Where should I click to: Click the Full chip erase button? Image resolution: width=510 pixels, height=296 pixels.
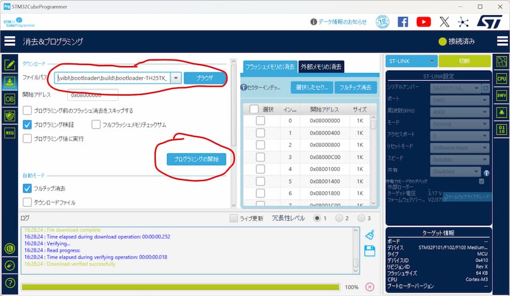355,87
